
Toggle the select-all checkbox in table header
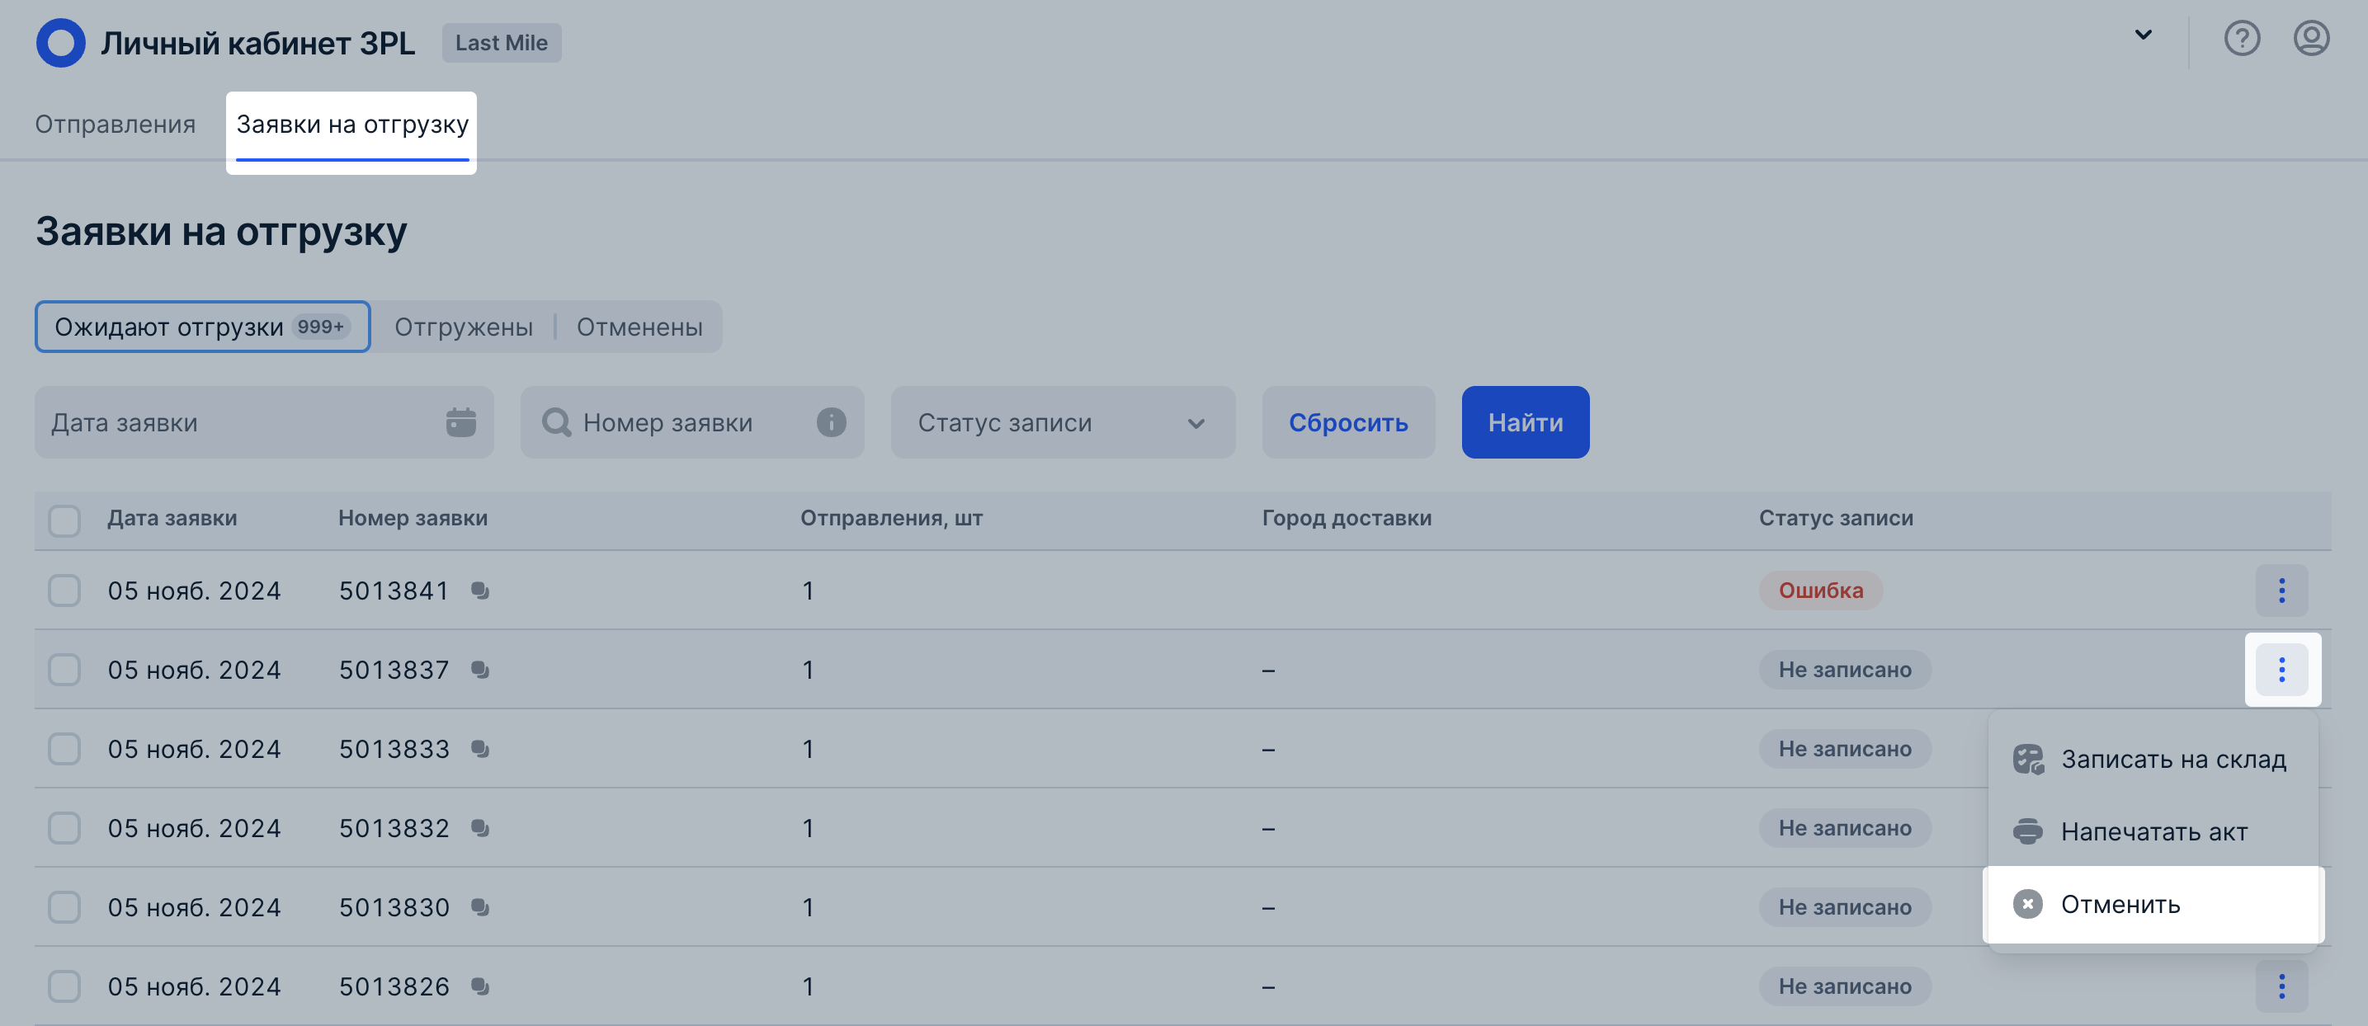tap(64, 520)
